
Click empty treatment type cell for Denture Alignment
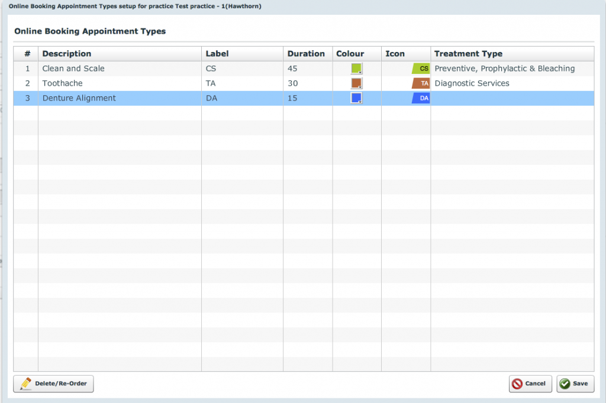click(512, 98)
